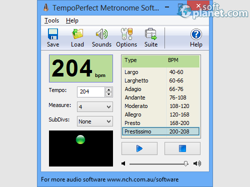Image resolution: width=250 pixels, height=187 pixels.
Task: Open the Load folder icon
Action: [77, 34]
